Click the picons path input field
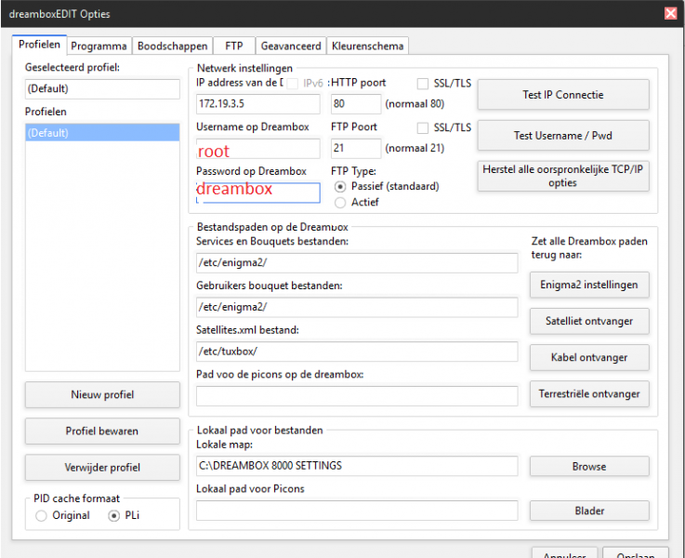 pos(356,396)
